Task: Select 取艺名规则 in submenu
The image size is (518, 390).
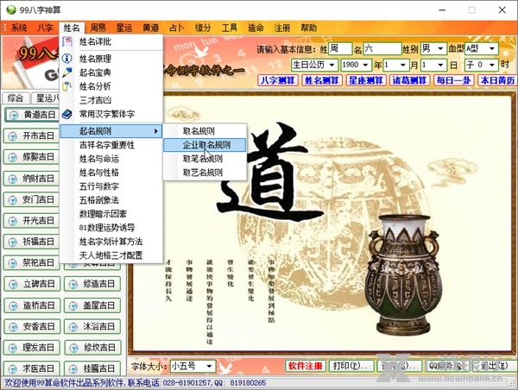Action: [205, 173]
